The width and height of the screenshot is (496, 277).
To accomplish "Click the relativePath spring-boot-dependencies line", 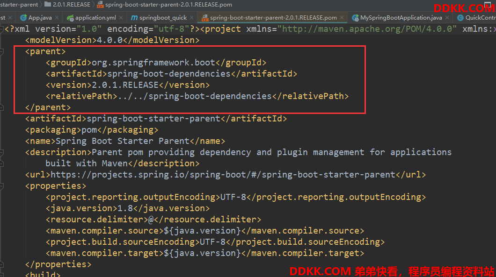I will click(197, 96).
